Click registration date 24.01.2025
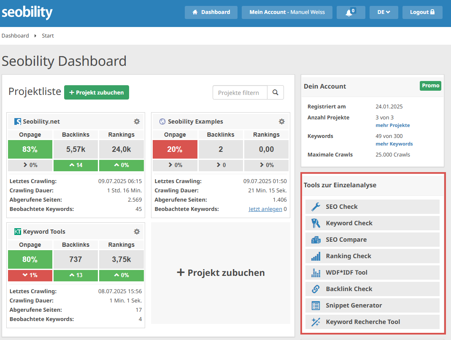The image size is (451, 340). pos(389,106)
